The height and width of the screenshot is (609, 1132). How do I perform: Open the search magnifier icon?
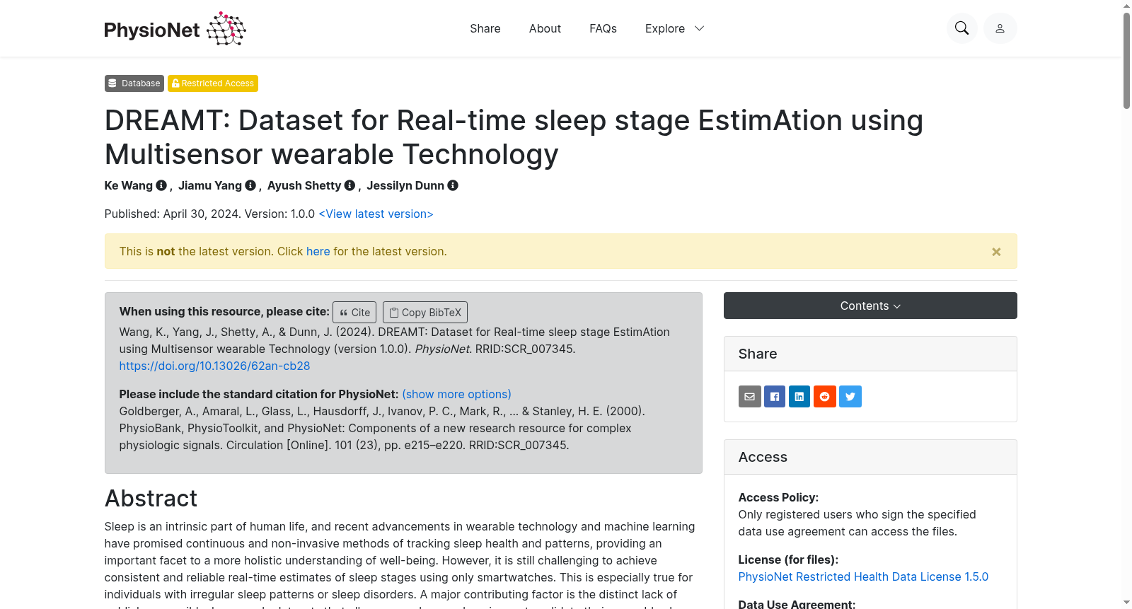(x=961, y=28)
